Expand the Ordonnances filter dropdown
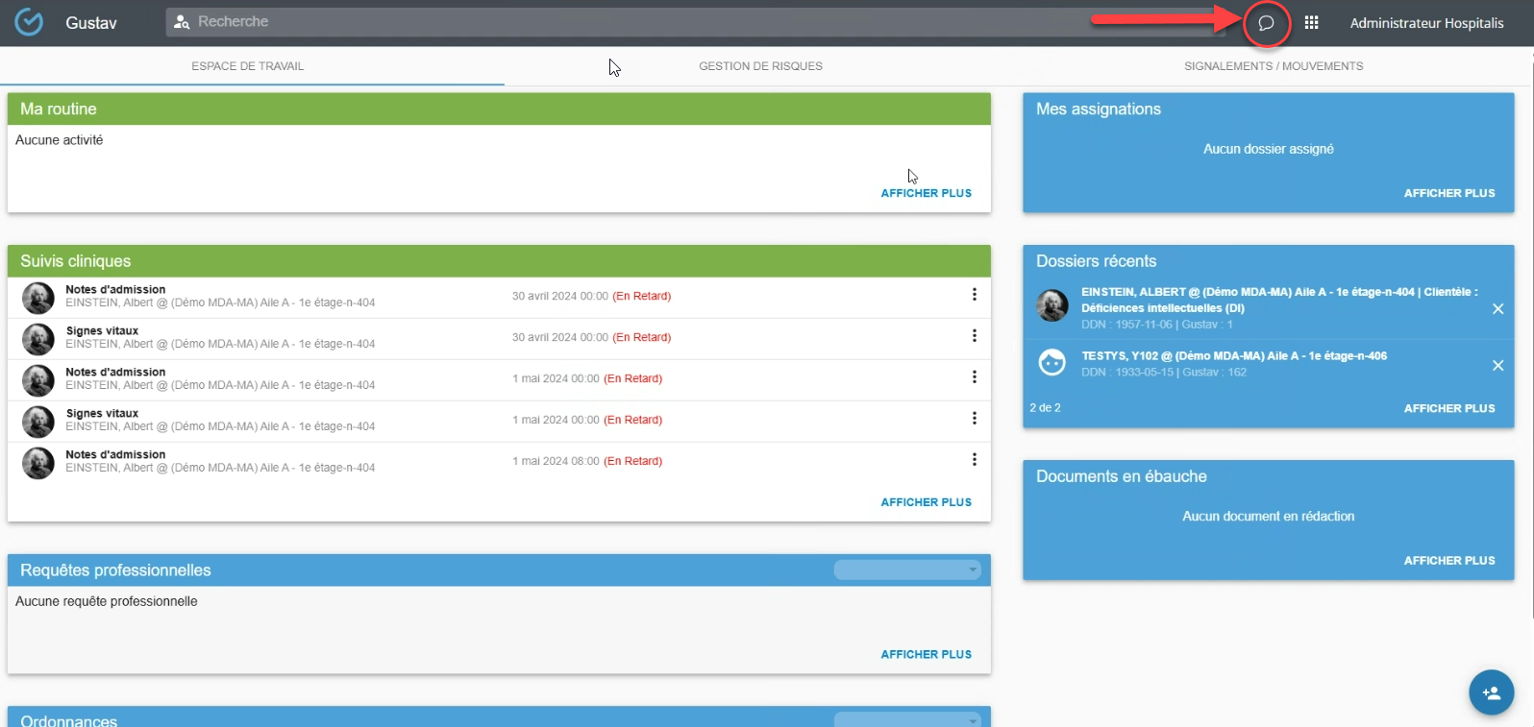The image size is (1534, 727). click(906, 720)
